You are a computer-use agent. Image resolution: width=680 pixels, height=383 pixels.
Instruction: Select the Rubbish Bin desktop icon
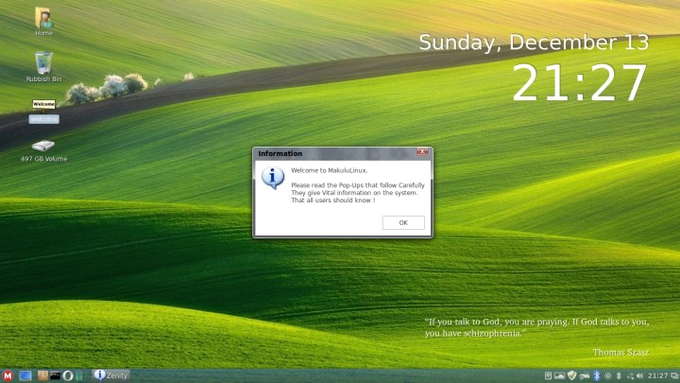(43, 67)
